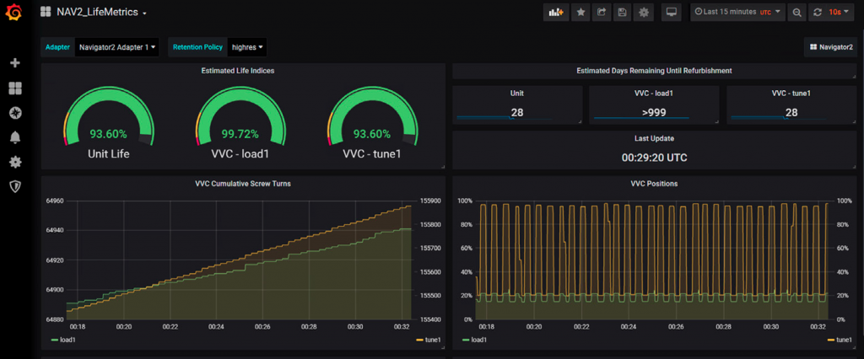Open the 10s refresh interval dropdown
The width and height of the screenshot is (864, 359).
coord(839,13)
